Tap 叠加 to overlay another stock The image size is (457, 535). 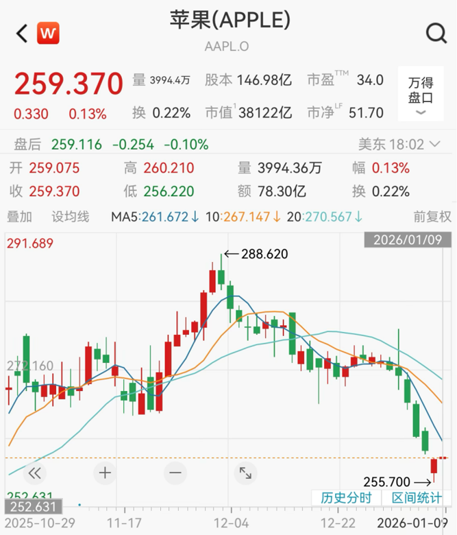[20, 217]
